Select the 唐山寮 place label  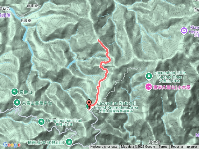pos(32,6)
